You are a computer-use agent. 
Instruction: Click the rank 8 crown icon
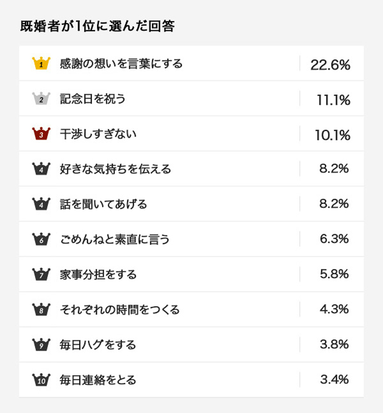(x=41, y=310)
